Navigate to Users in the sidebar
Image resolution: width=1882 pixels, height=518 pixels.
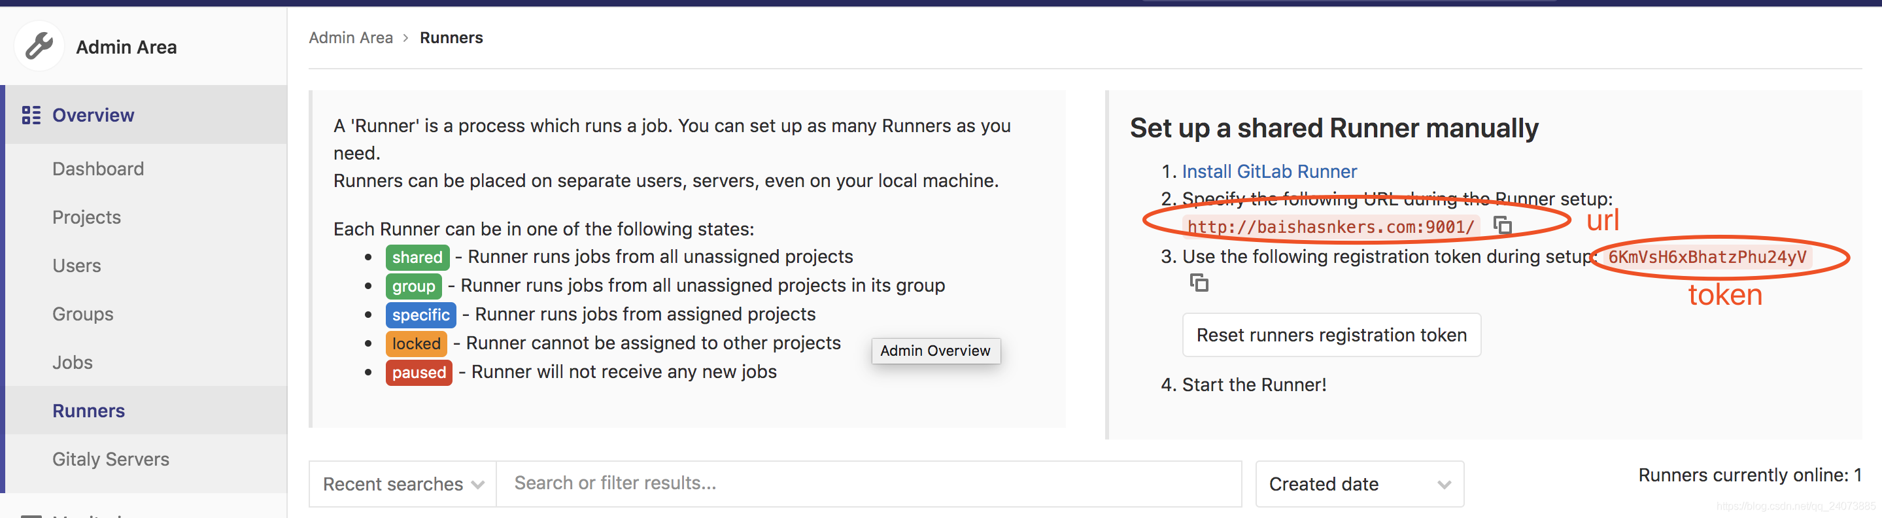point(77,265)
